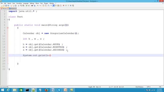Click the Replace toolbar icon
Viewport: 164px width, 92px height.
[x=34, y=6]
